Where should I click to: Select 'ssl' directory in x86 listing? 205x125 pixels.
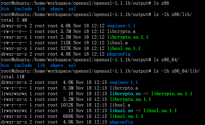72,9
